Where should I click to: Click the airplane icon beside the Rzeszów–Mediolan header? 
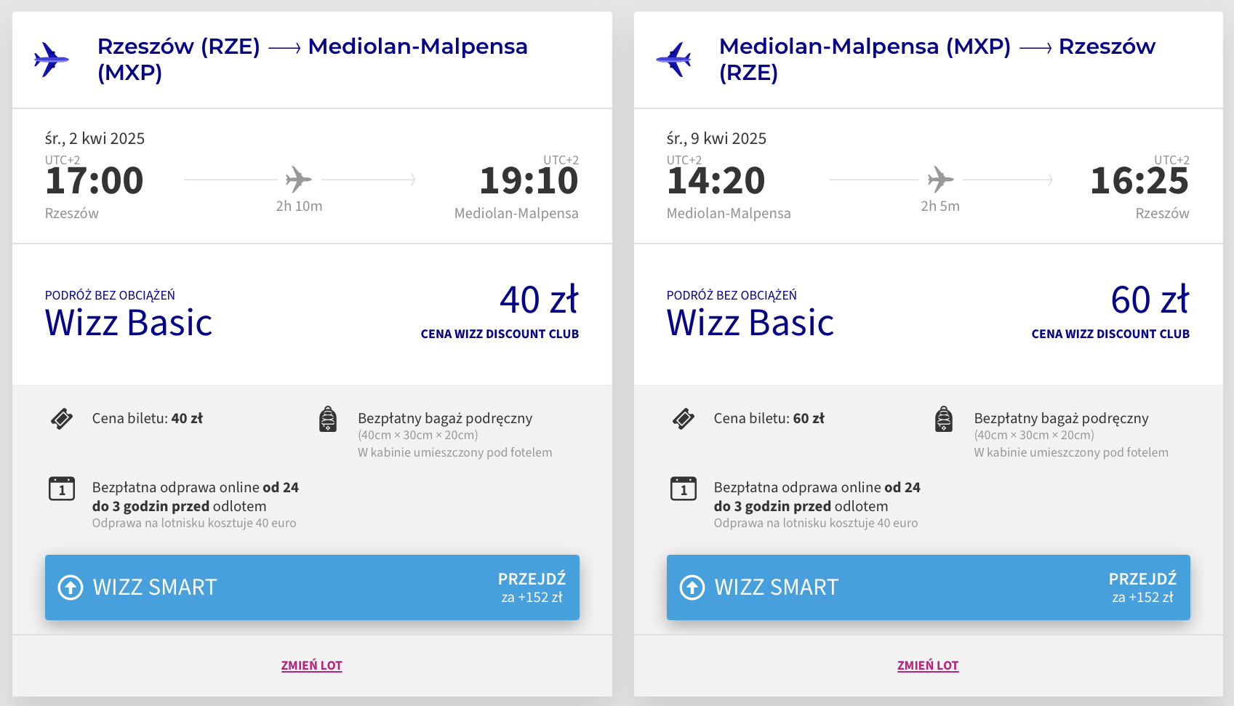point(52,59)
